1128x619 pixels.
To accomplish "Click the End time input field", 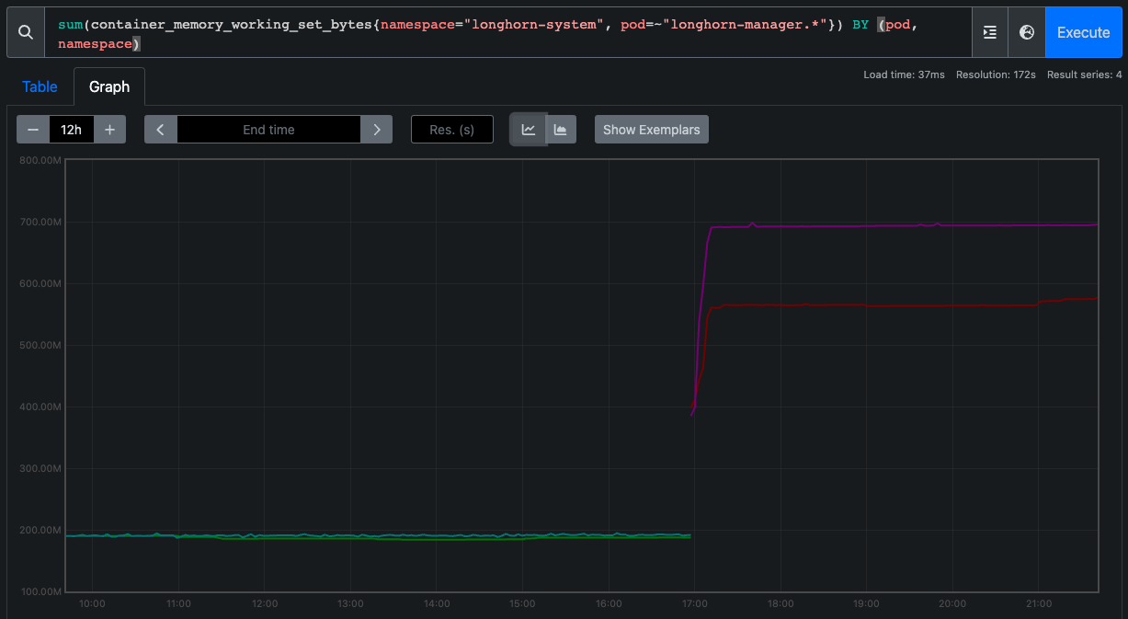I will coord(268,129).
